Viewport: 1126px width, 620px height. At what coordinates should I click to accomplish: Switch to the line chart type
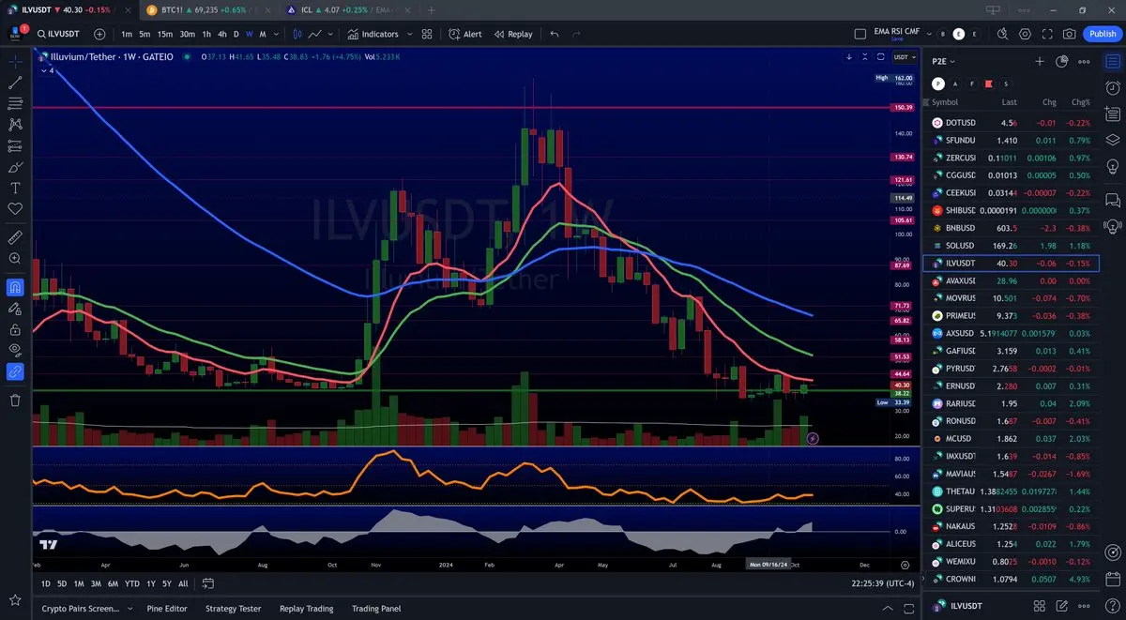315,34
